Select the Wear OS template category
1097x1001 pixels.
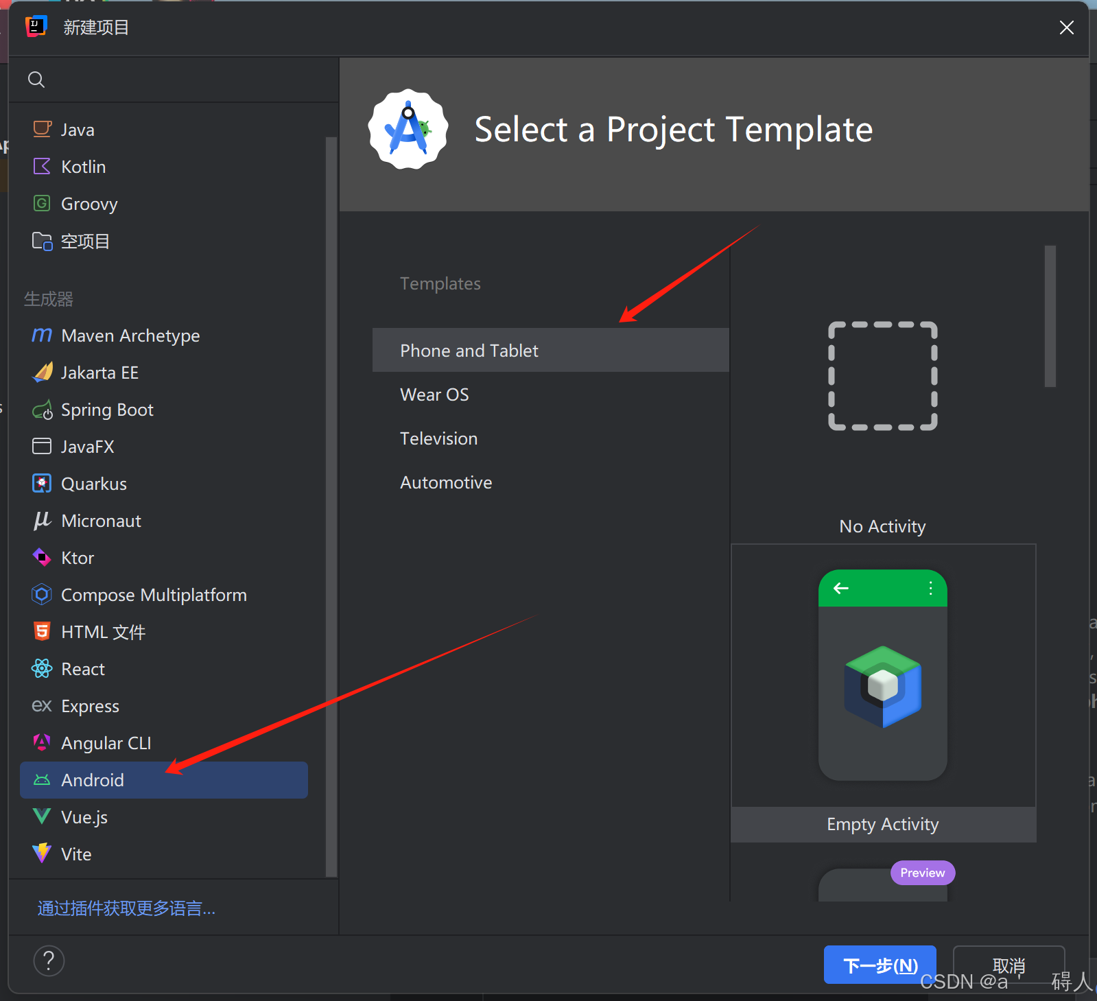pos(551,394)
